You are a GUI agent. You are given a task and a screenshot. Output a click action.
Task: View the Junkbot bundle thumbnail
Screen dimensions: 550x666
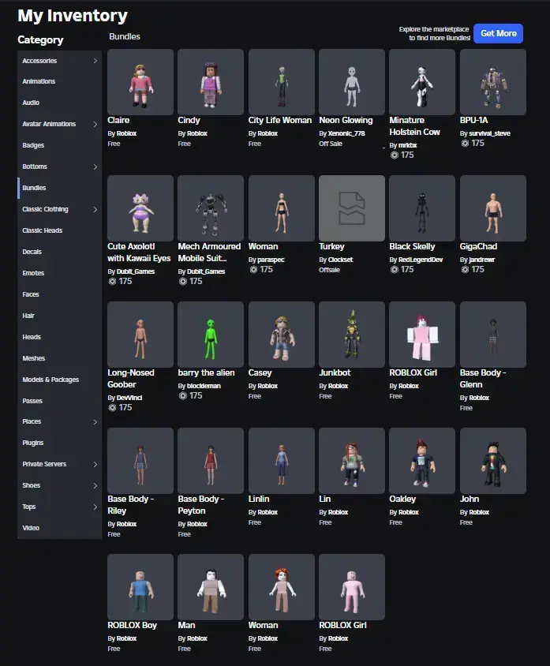pyautogui.click(x=352, y=335)
